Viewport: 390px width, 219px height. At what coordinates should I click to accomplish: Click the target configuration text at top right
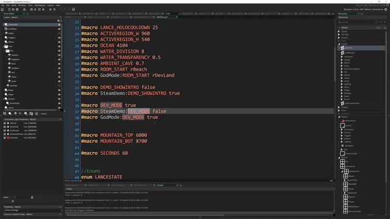click(x=363, y=10)
